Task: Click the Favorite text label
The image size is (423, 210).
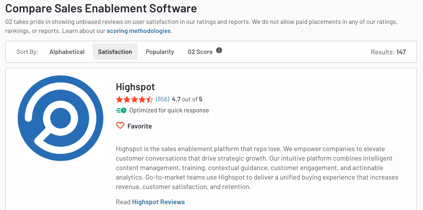Action: pos(140,126)
